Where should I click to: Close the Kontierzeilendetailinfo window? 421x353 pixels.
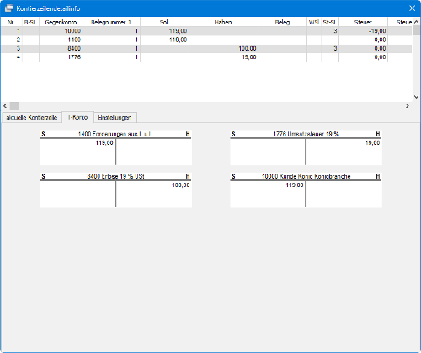(x=412, y=8)
